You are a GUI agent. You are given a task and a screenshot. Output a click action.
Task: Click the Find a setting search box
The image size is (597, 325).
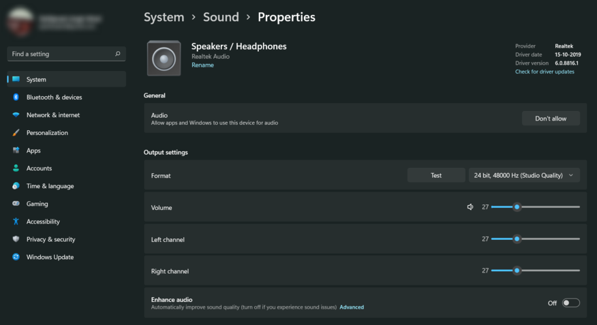(61, 54)
